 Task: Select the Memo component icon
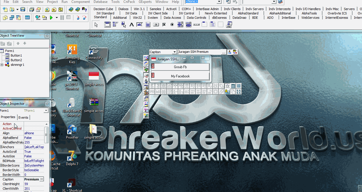pos(148,25)
